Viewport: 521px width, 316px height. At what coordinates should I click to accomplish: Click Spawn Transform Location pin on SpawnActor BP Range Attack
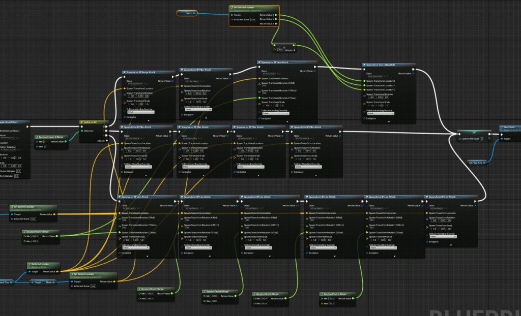click(x=125, y=88)
